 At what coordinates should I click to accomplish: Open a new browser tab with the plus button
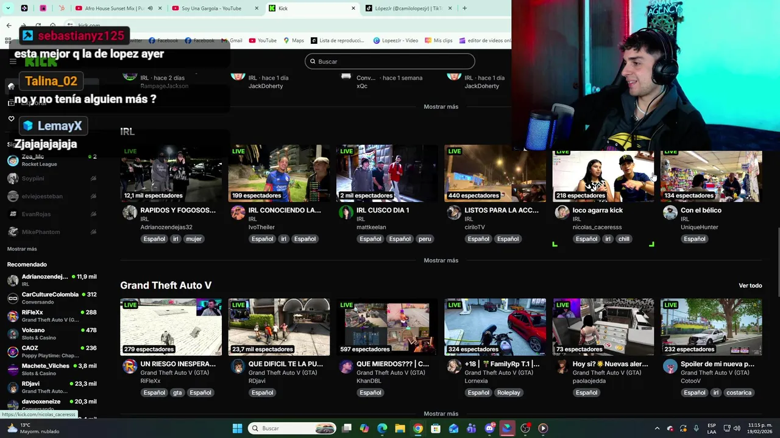pyautogui.click(x=464, y=9)
